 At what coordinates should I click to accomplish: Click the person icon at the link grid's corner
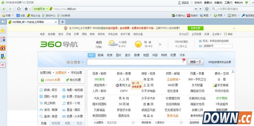233,71
